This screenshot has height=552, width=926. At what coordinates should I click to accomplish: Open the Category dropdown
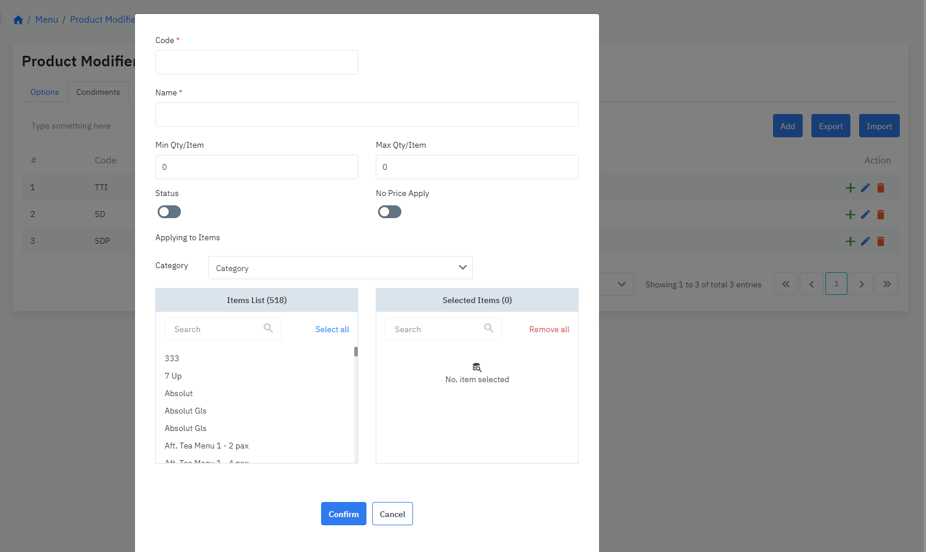coord(340,268)
